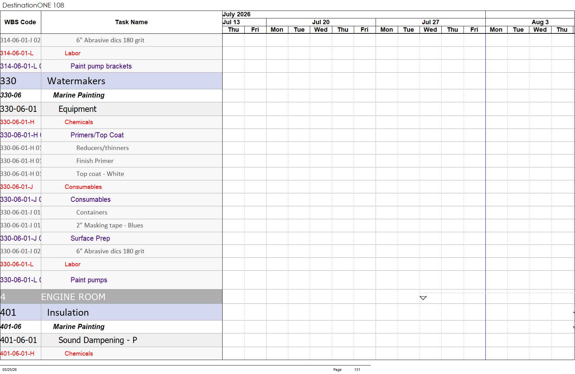The height and width of the screenshot is (374, 575).
Task: Click the Wed header under Jul 27
Action: coord(430,30)
